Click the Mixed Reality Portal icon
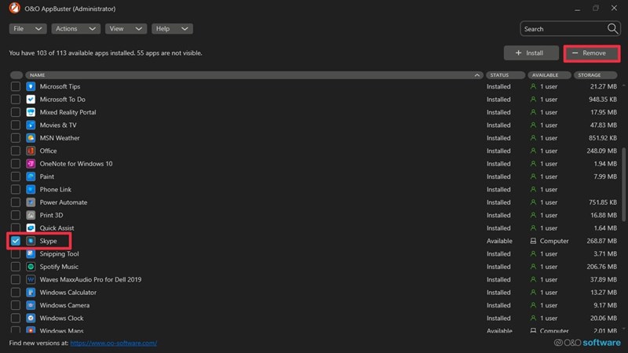 click(31, 112)
